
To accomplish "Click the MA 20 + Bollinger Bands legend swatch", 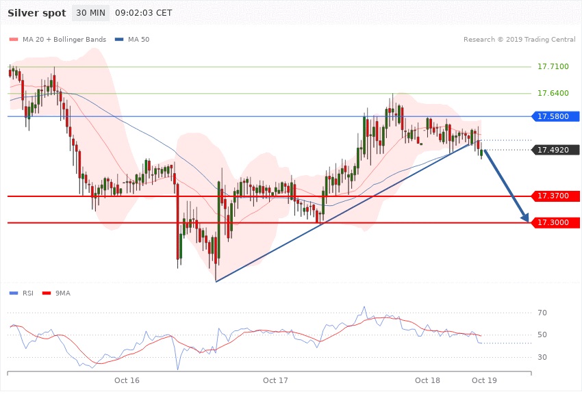I will point(14,39).
